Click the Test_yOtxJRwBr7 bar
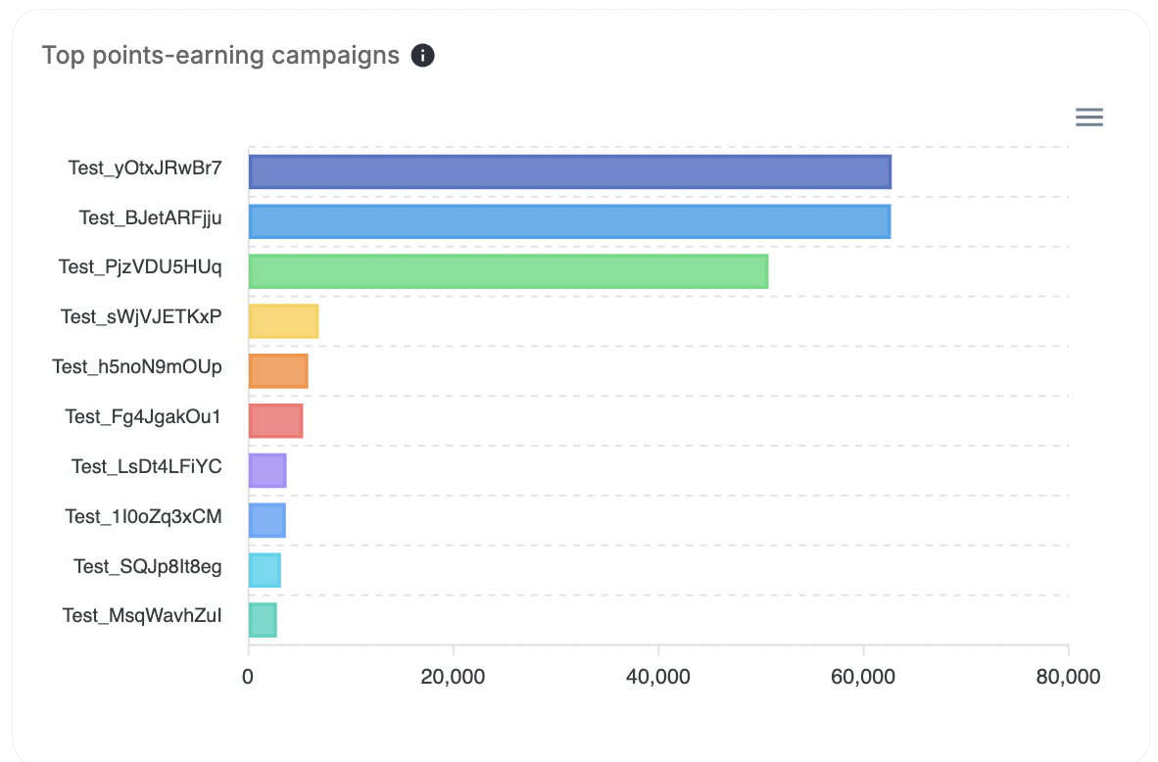This screenshot has height=762, width=1158. [568, 169]
